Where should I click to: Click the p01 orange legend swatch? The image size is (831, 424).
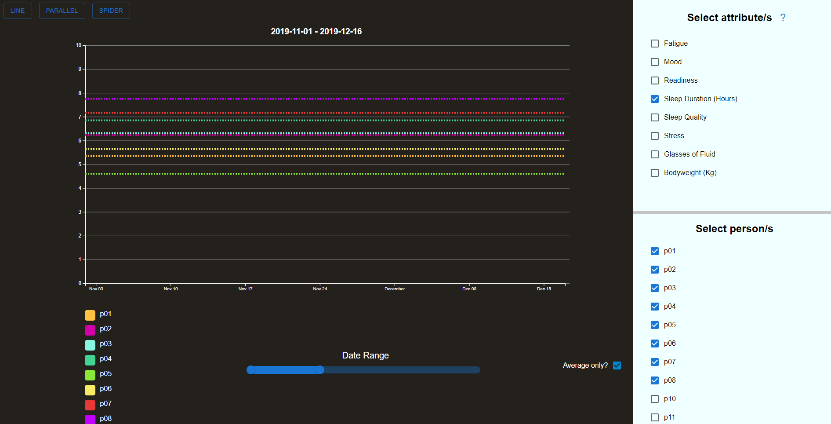(x=90, y=315)
